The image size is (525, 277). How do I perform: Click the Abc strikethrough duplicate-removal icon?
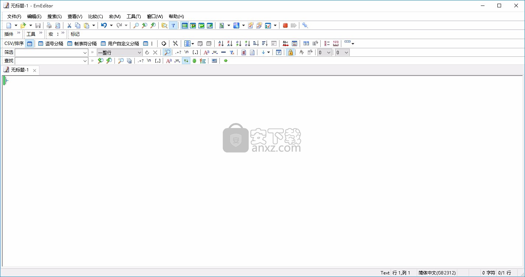[286, 43]
